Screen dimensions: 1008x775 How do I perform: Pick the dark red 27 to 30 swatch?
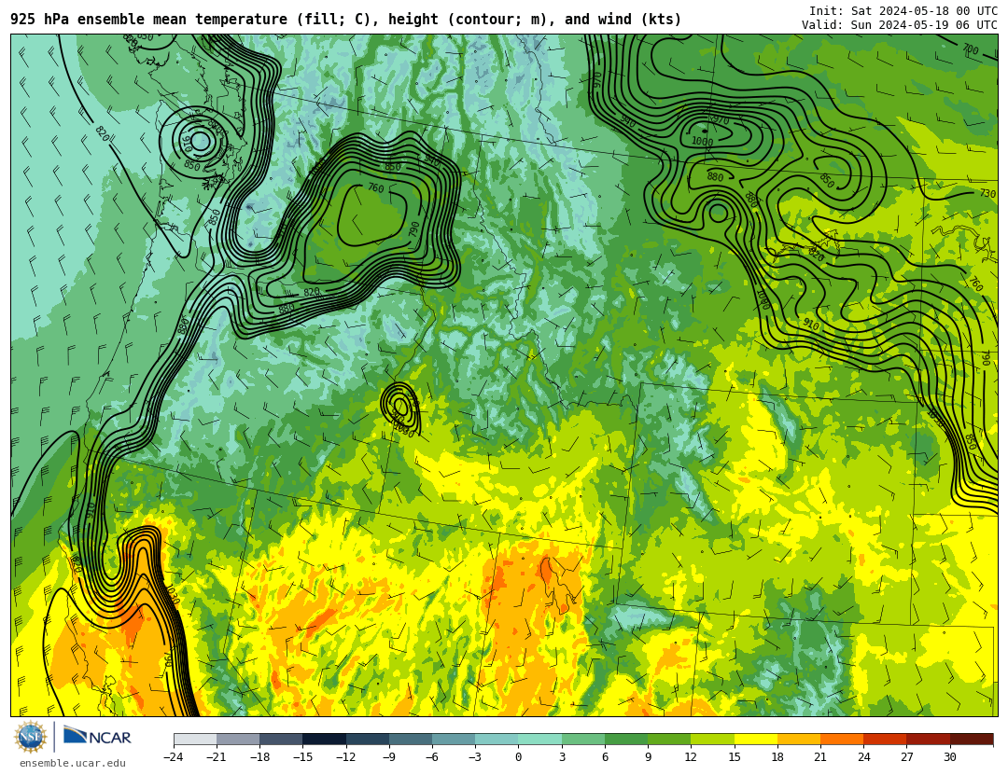(928, 739)
